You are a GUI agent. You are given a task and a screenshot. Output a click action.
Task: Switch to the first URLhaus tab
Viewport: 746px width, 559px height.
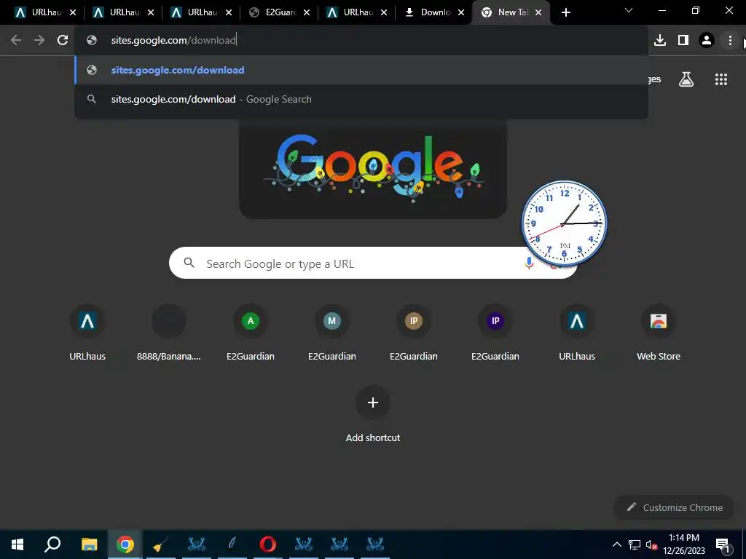(41, 12)
